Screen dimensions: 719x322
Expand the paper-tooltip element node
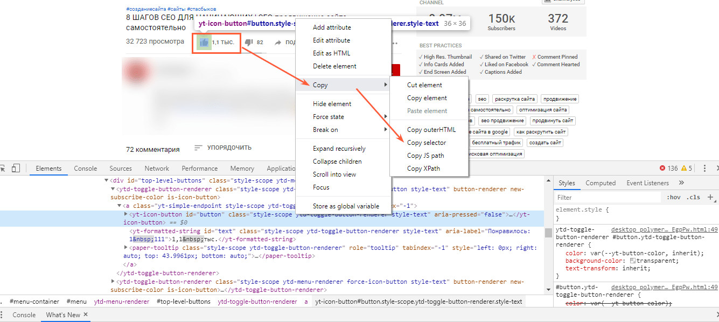(x=127, y=248)
